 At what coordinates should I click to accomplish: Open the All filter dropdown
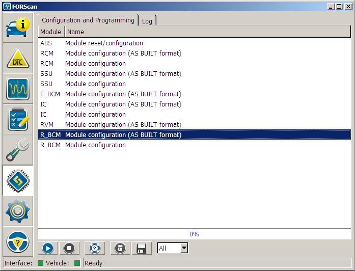coord(173,248)
